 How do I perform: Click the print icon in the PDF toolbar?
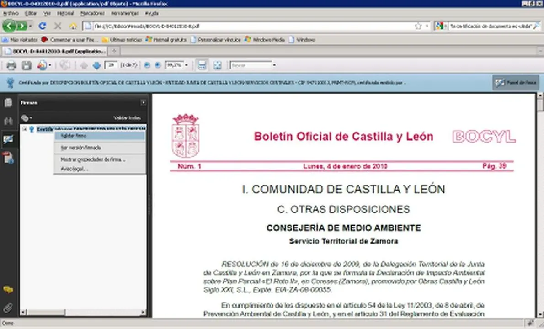tap(11, 65)
